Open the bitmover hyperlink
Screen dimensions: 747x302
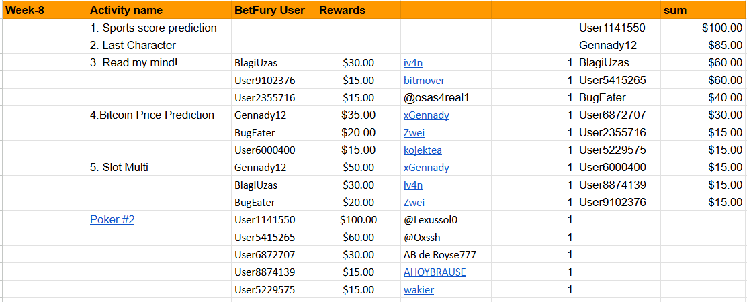424,81
